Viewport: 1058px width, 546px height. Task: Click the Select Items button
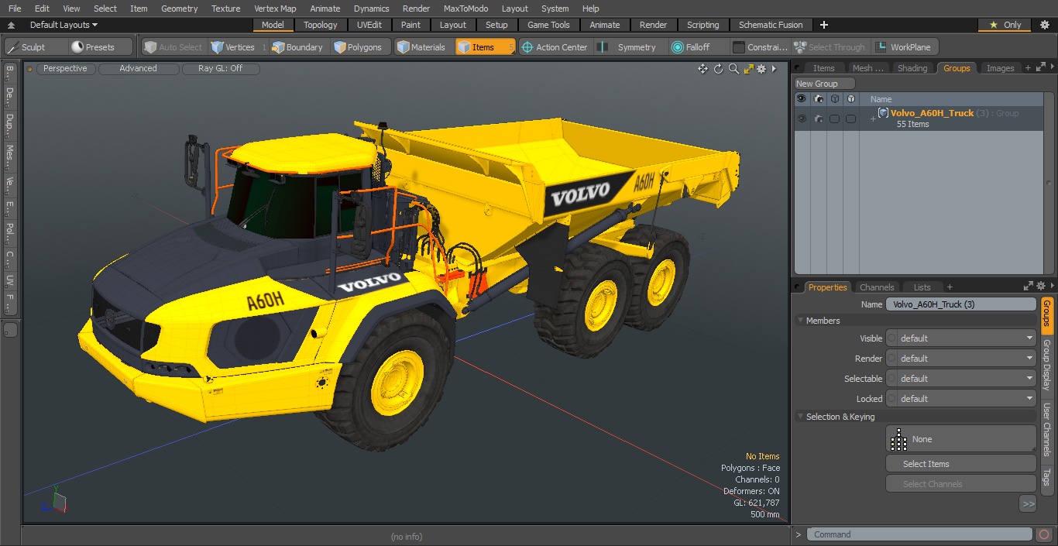coord(960,464)
